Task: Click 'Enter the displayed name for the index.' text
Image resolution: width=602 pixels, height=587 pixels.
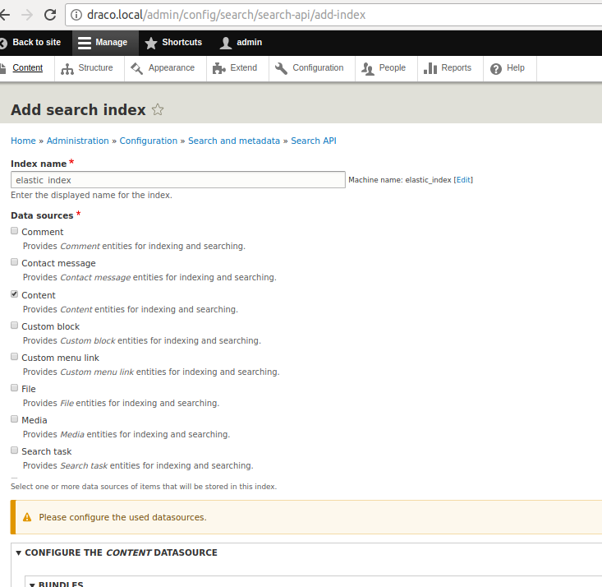Action: point(91,196)
